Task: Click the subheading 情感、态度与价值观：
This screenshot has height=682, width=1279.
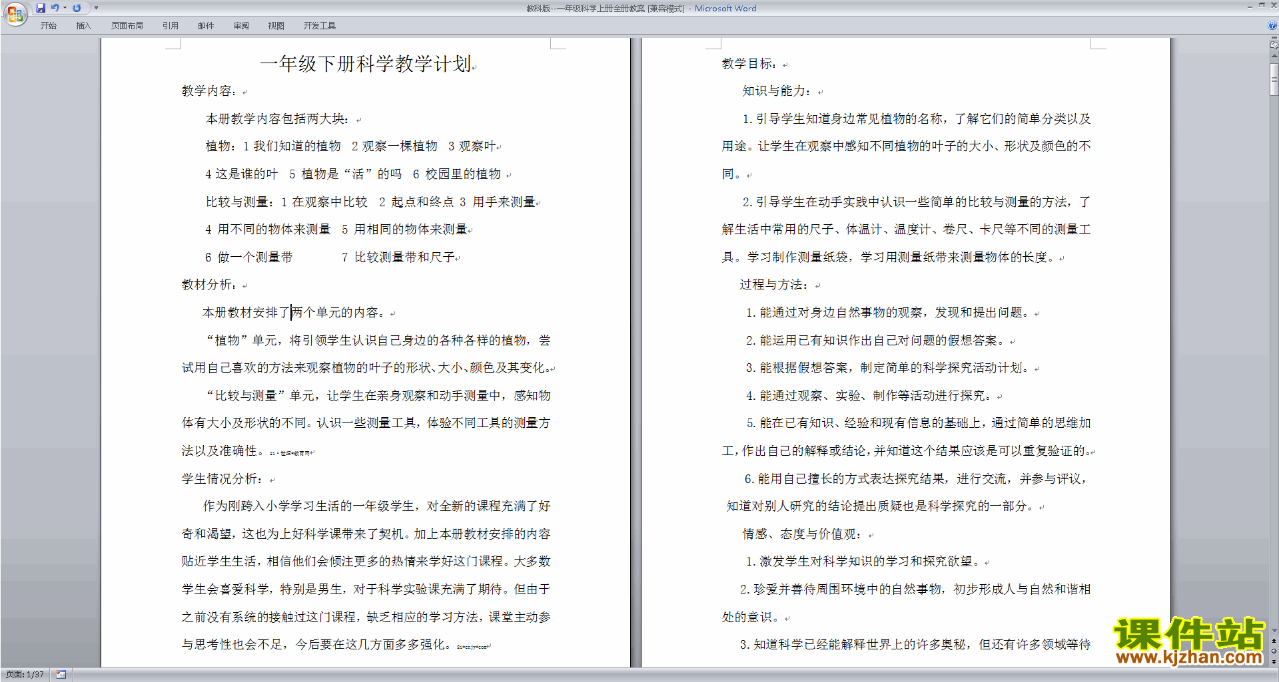Action: coord(803,534)
